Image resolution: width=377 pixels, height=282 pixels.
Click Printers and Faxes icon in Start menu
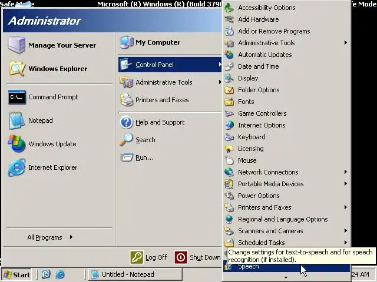click(127, 100)
